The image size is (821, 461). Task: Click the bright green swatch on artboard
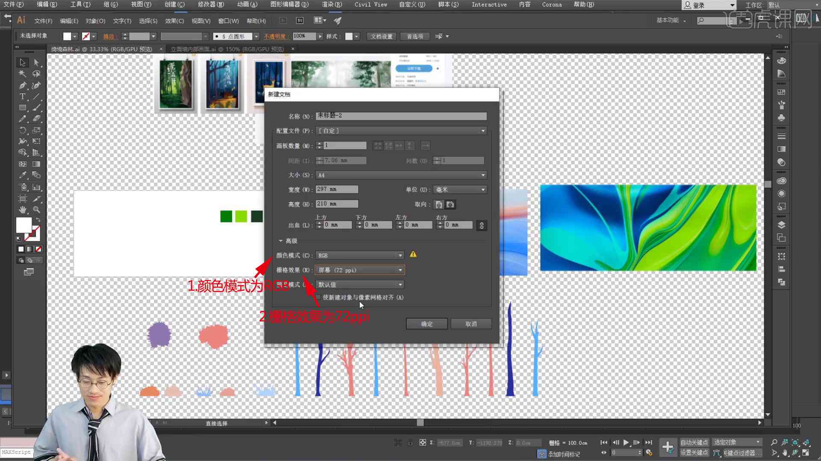point(241,216)
